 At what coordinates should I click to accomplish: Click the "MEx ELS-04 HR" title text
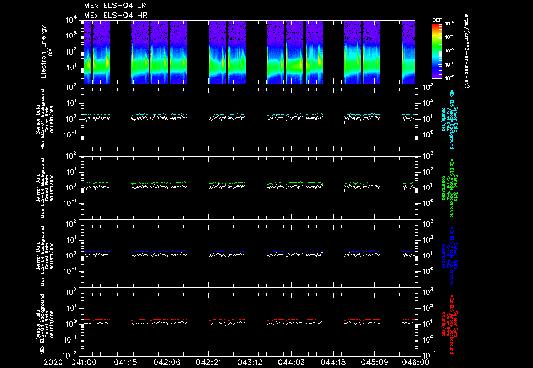[x=116, y=15]
